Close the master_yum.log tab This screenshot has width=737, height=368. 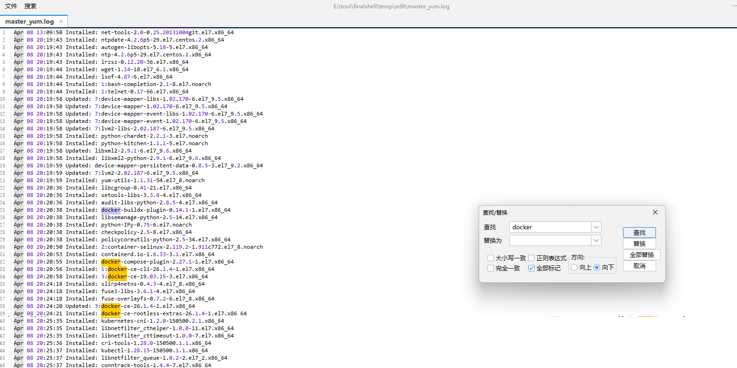pos(61,21)
